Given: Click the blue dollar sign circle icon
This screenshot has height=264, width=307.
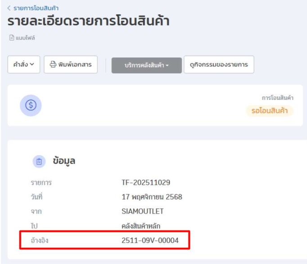Looking at the screenshot, I should tap(31, 105).
